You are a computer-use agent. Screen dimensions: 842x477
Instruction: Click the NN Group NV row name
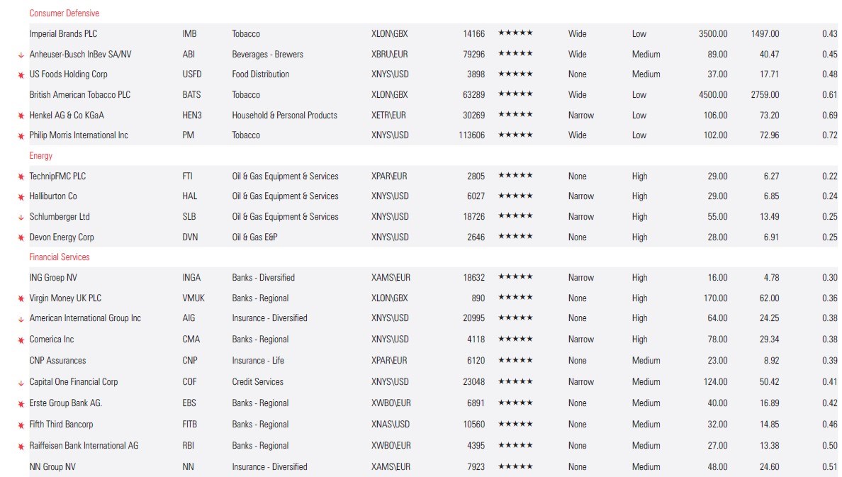coord(52,467)
